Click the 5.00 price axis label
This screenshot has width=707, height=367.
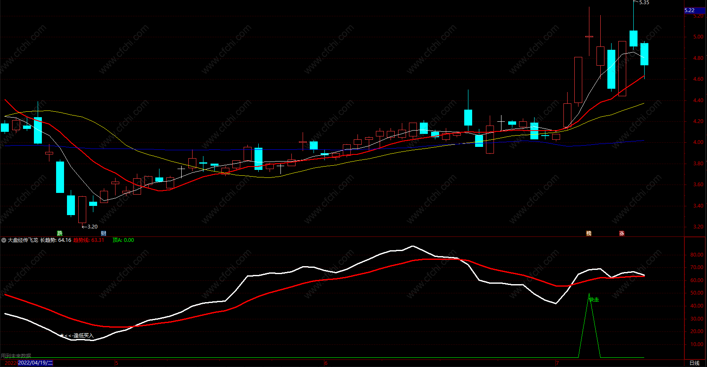[698, 37]
